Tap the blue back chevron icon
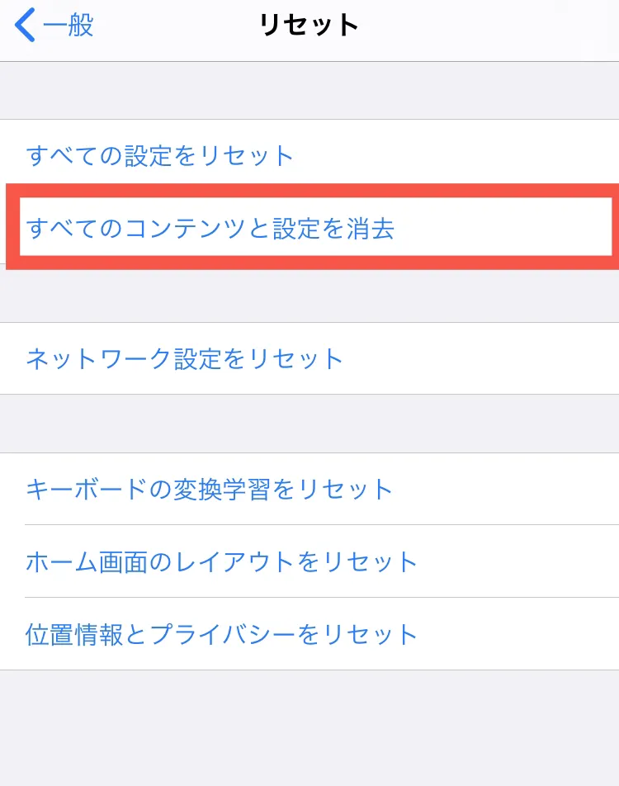The width and height of the screenshot is (619, 786). click(26, 26)
